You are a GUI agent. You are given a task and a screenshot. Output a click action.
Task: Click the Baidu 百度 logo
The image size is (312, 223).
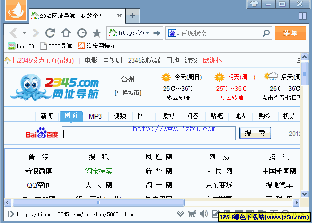[42, 133]
